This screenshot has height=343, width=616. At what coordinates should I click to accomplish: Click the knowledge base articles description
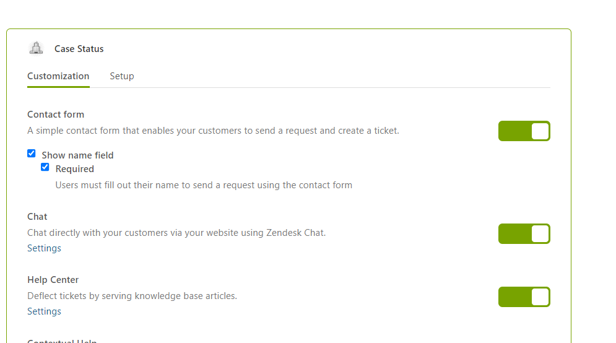(x=132, y=296)
